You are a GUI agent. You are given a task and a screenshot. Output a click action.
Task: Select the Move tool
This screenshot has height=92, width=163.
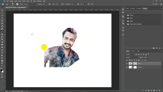pyautogui.click(x=2, y=10)
